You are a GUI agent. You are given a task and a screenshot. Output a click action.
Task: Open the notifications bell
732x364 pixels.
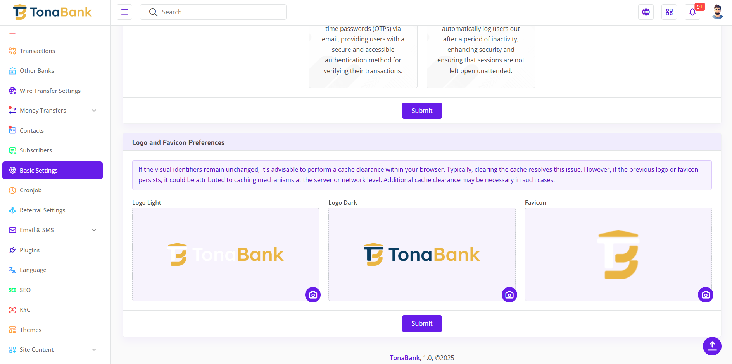tap(692, 12)
